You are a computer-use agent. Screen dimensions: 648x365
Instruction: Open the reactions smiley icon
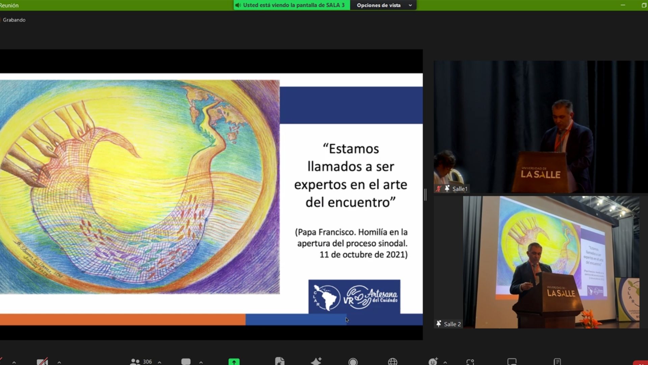pyautogui.click(x=433, y=362)
